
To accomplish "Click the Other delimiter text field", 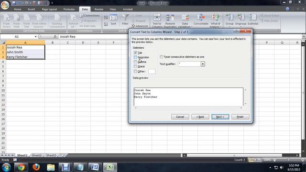I will pos(152,71).
